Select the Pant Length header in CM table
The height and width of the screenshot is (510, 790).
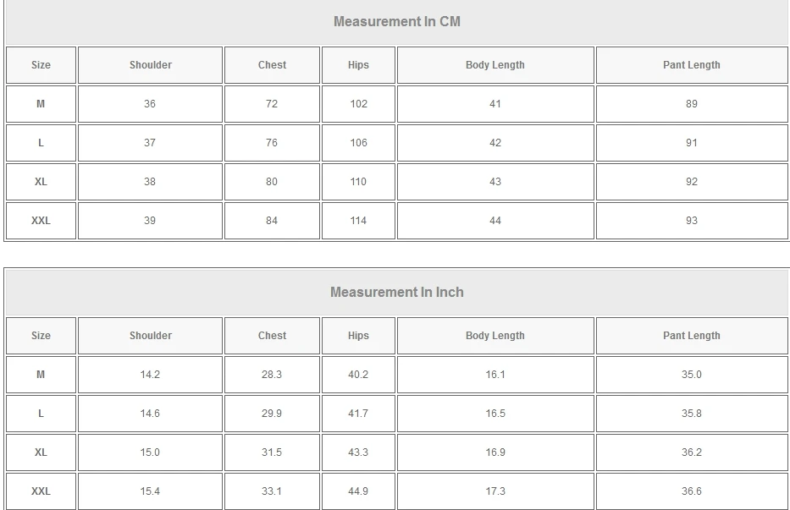692,65
